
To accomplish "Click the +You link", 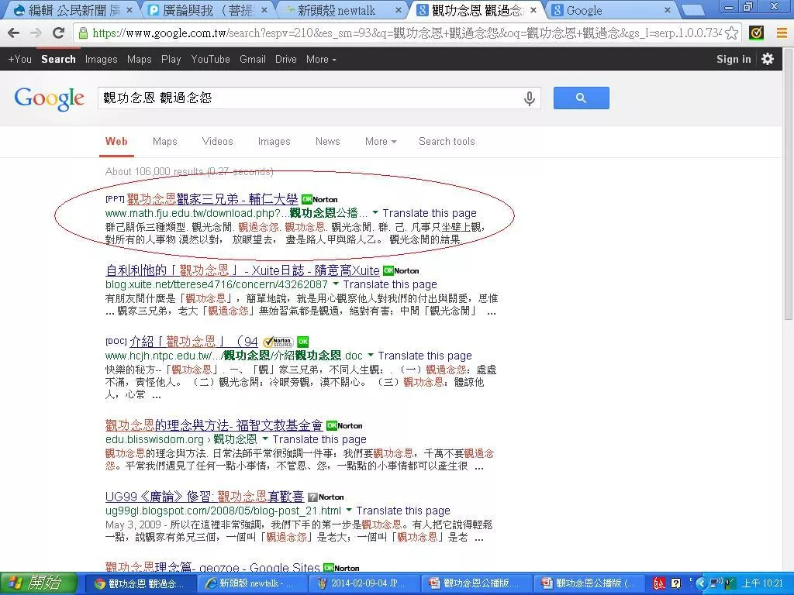I will pyautogui.click(x=19, y=59).
